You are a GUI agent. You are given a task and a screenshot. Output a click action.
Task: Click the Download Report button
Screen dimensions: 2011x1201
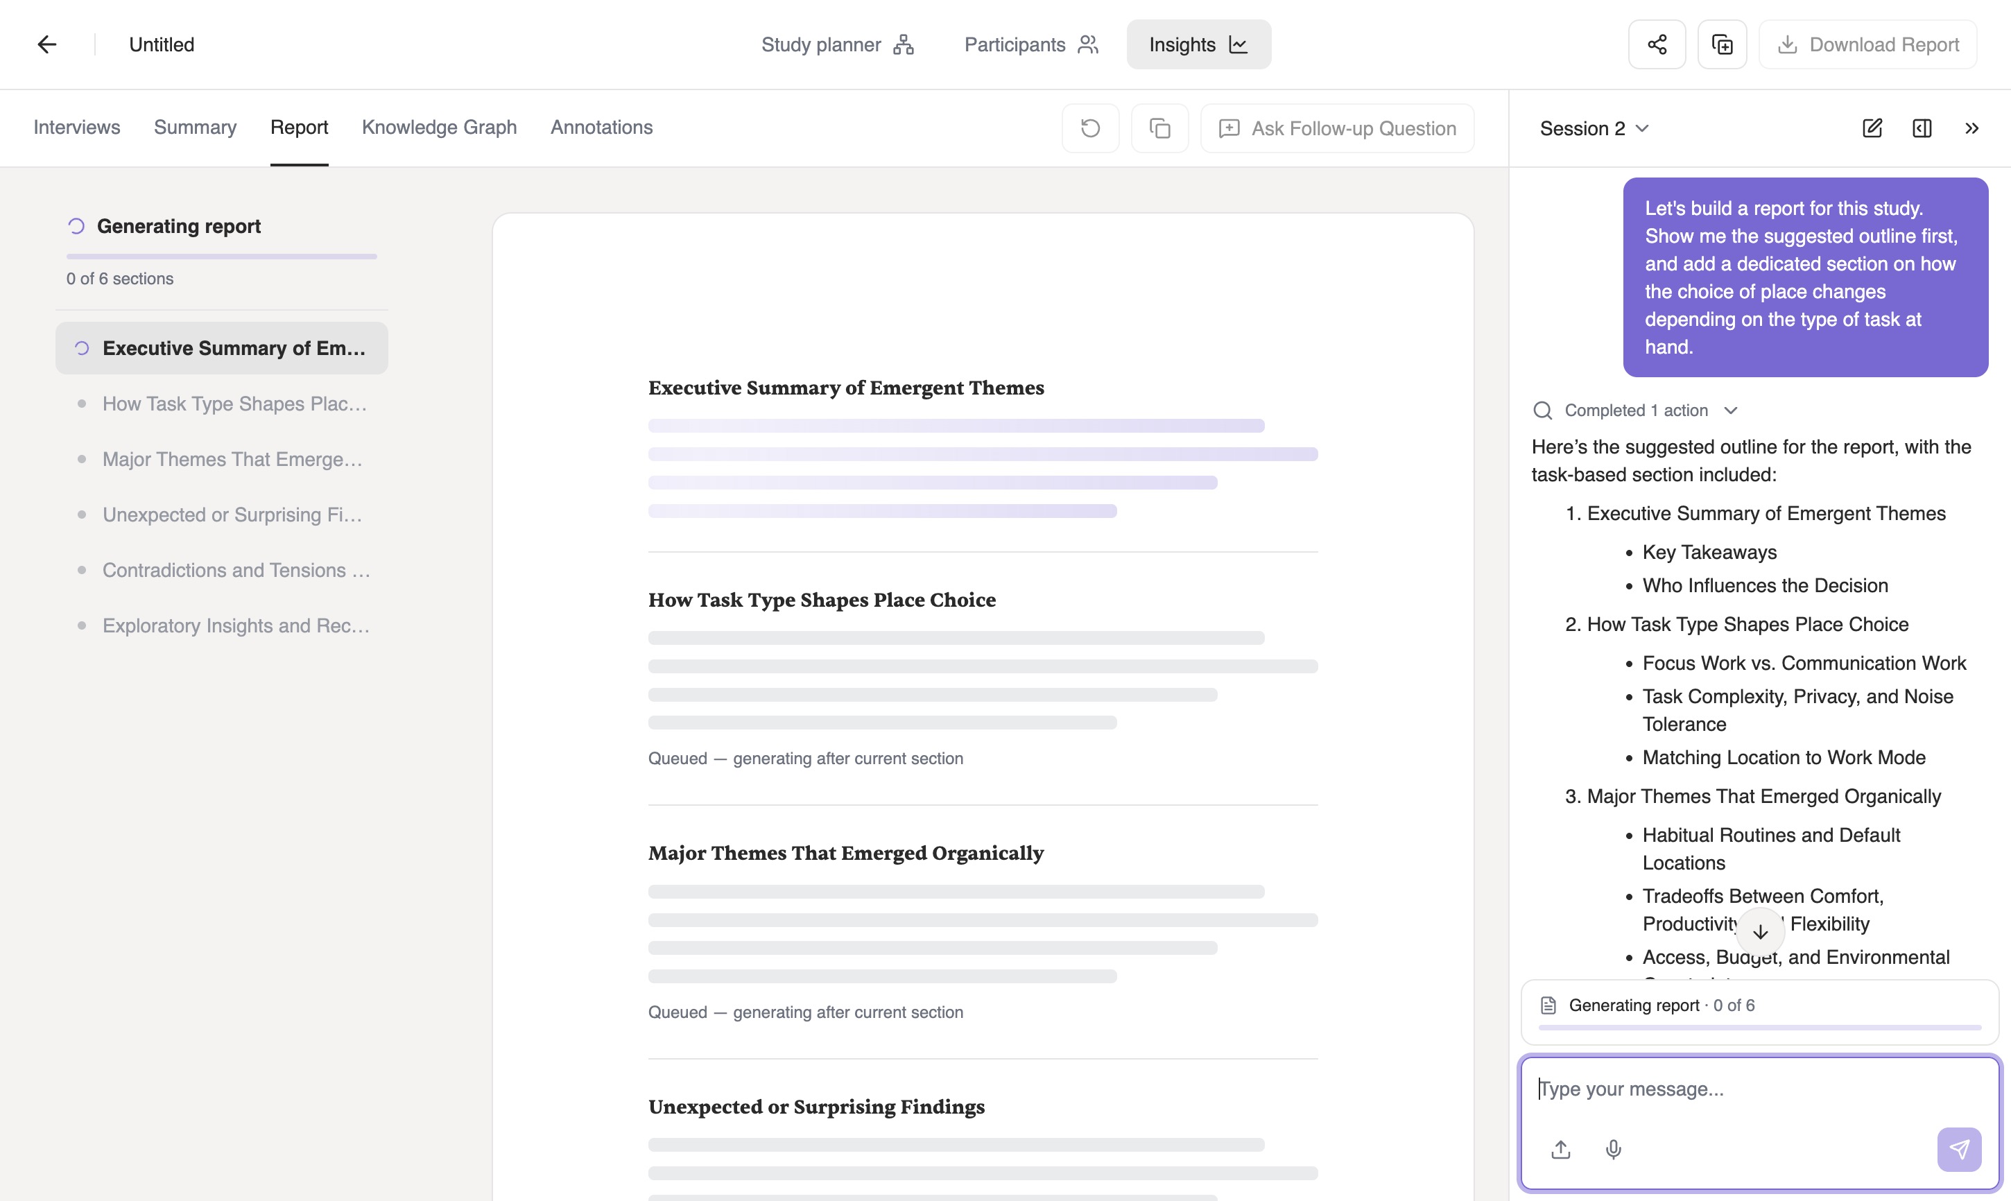pos(1867,44)
